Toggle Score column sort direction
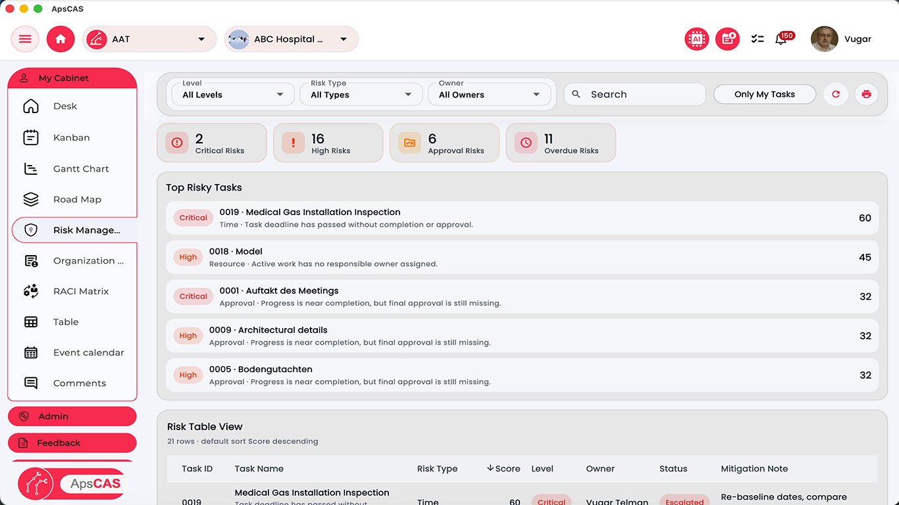 point(503,468)
